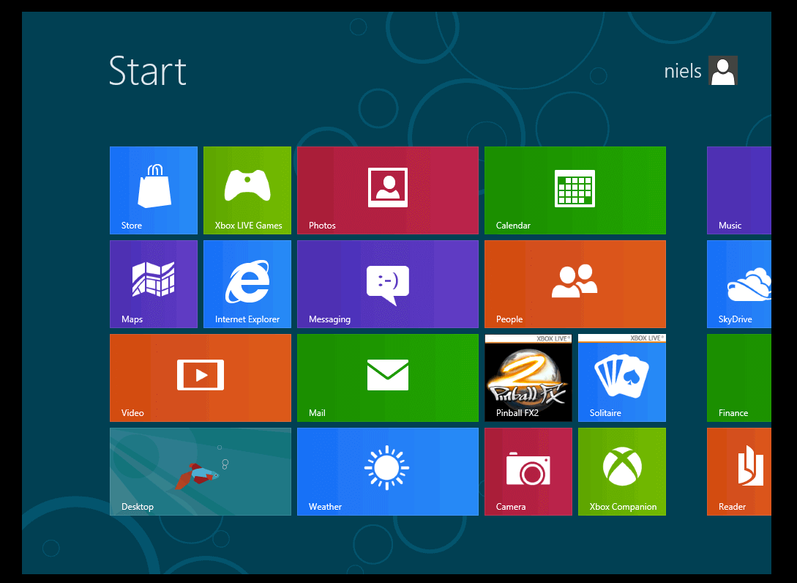Open the Mail tile

pyautogui.click(x=388, y=377)
